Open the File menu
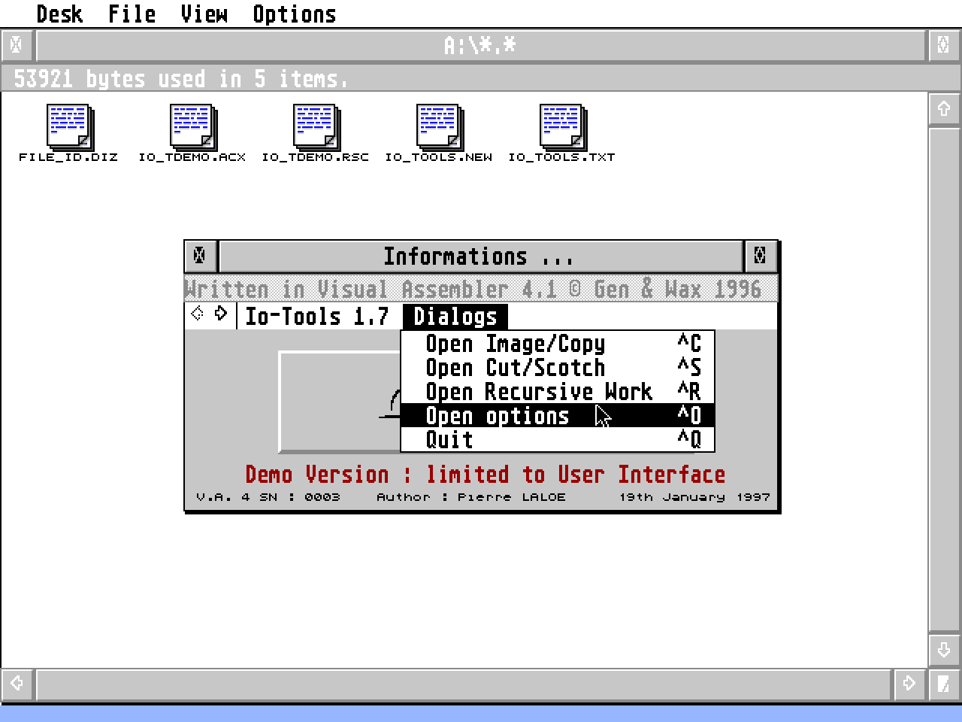Viewport: 962px width, 722px height. click(x=131, y=14)
